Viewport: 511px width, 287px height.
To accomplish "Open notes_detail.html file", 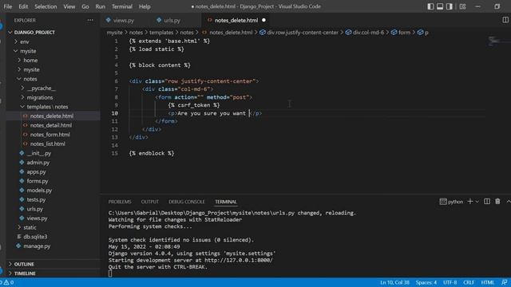I will point(53,125).
